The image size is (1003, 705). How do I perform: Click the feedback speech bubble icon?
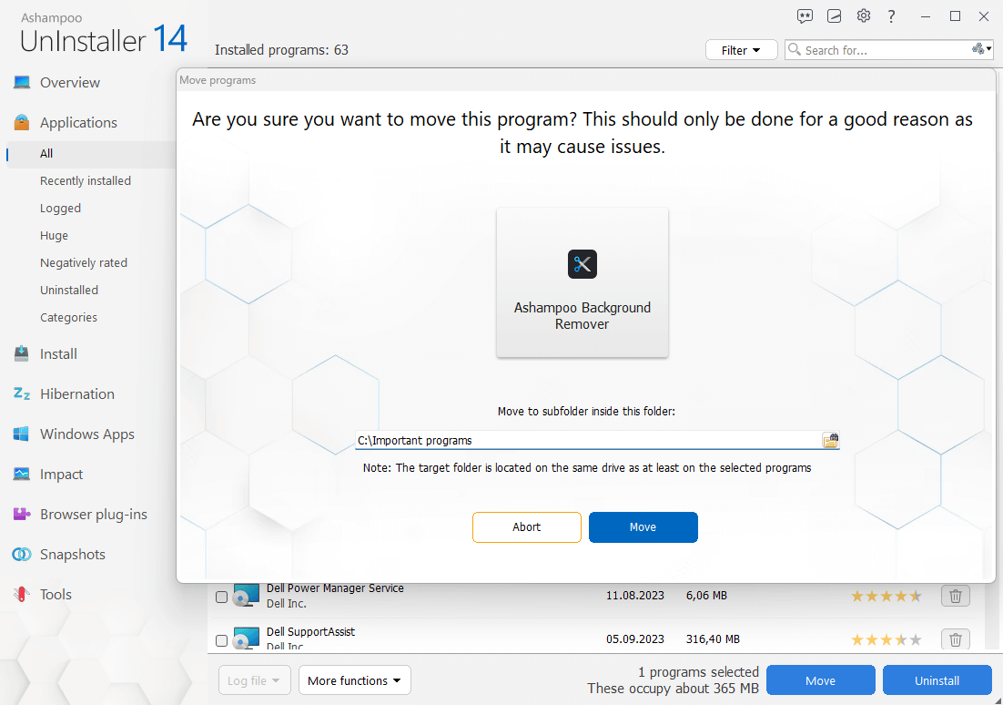(x=805, y=16)
